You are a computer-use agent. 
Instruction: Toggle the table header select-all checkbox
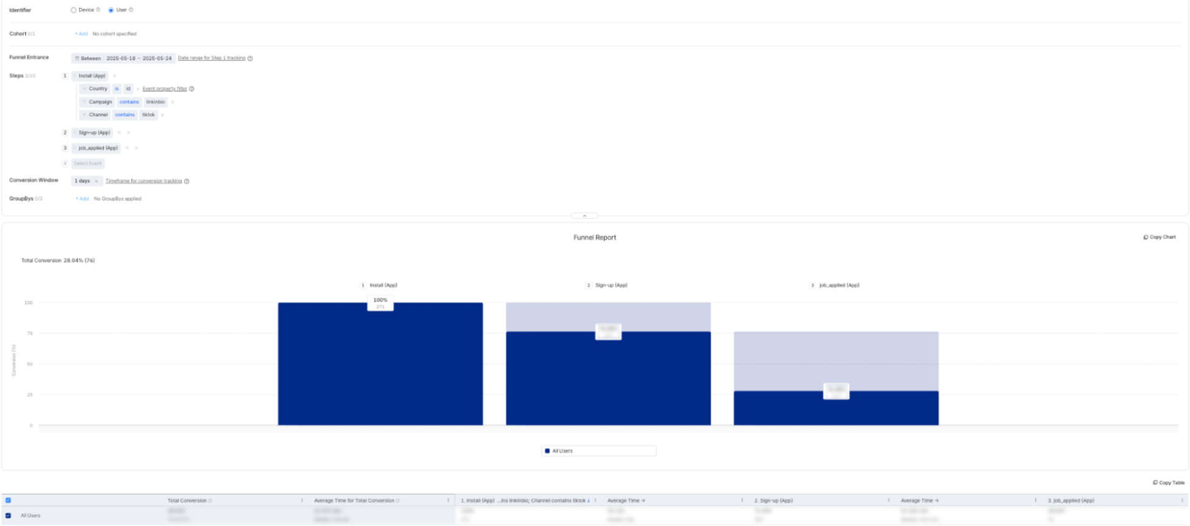tap(9, 500)
